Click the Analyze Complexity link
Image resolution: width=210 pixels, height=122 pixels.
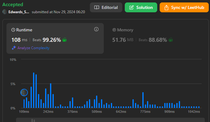point(33,48)
